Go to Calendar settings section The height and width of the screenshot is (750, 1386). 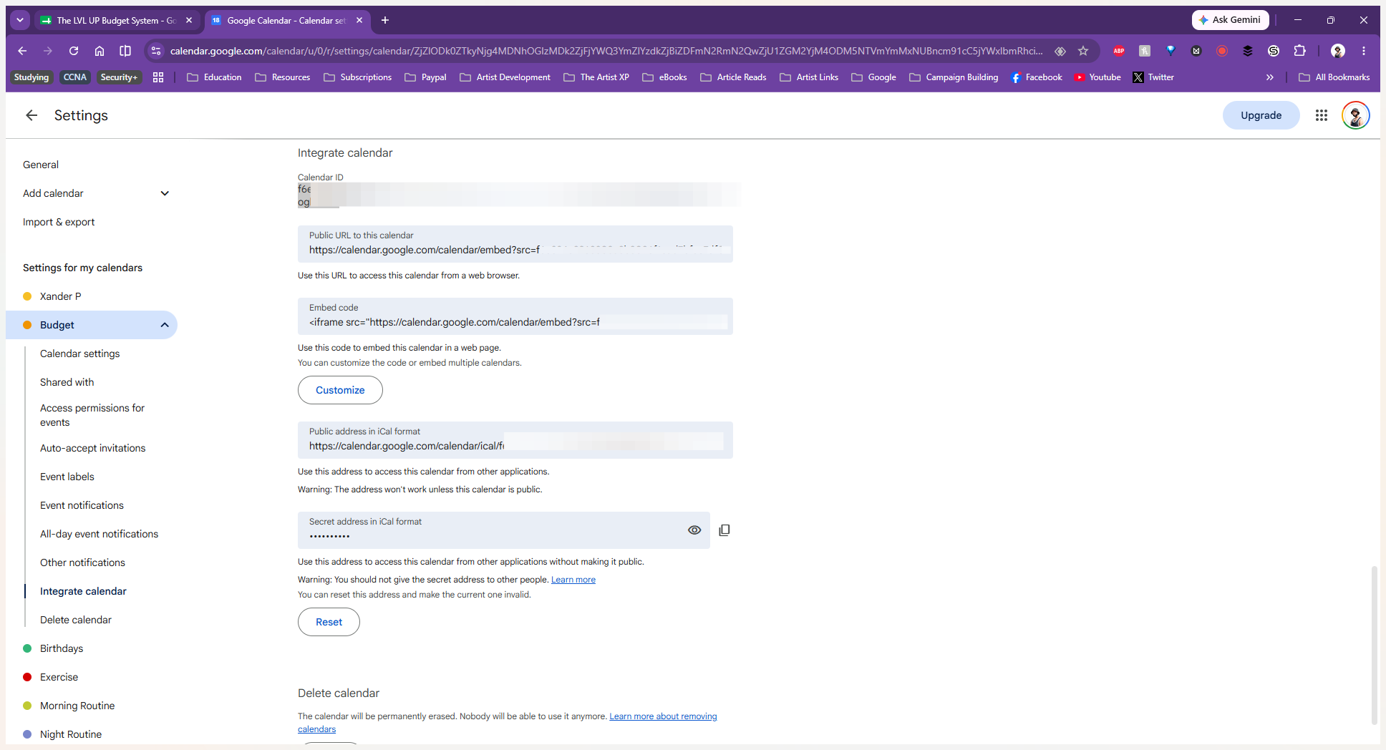(79, 354)
